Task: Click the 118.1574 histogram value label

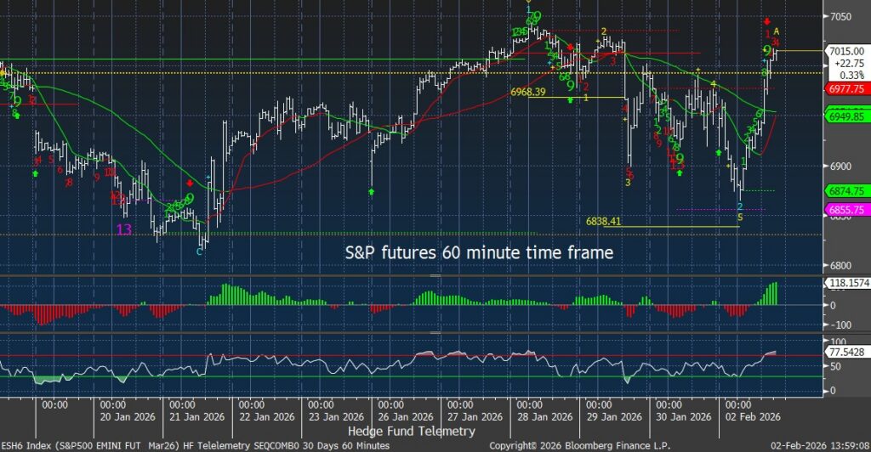Action: pos(846,284)
